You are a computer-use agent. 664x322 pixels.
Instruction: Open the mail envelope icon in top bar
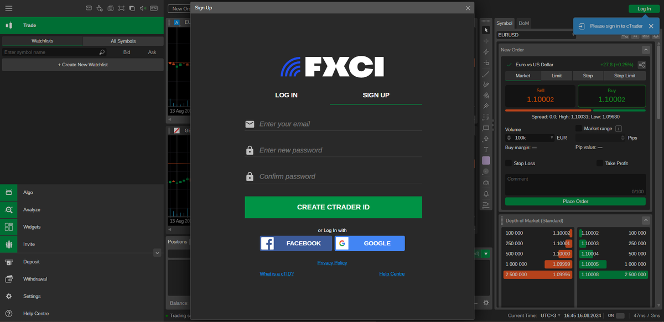point(89,8)
